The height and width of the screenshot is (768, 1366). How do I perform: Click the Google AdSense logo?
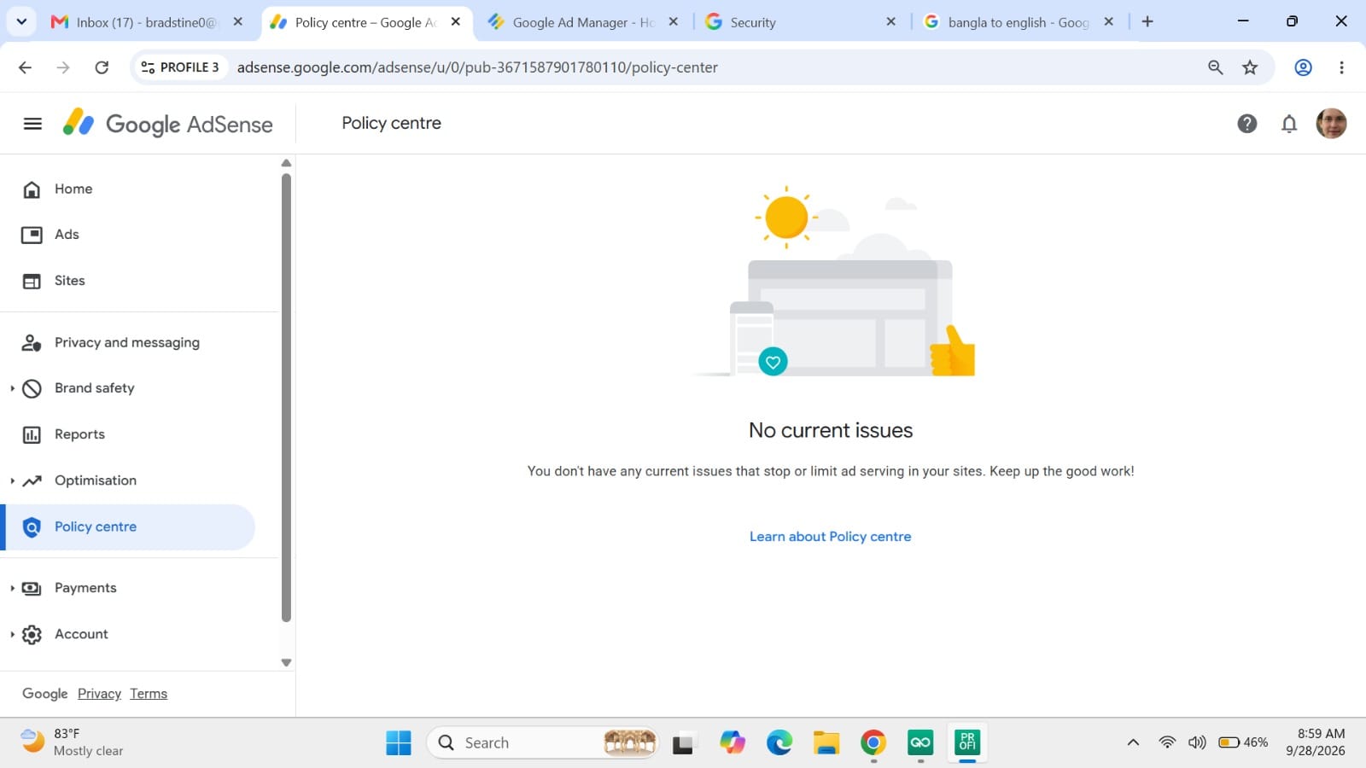[168, 124]
